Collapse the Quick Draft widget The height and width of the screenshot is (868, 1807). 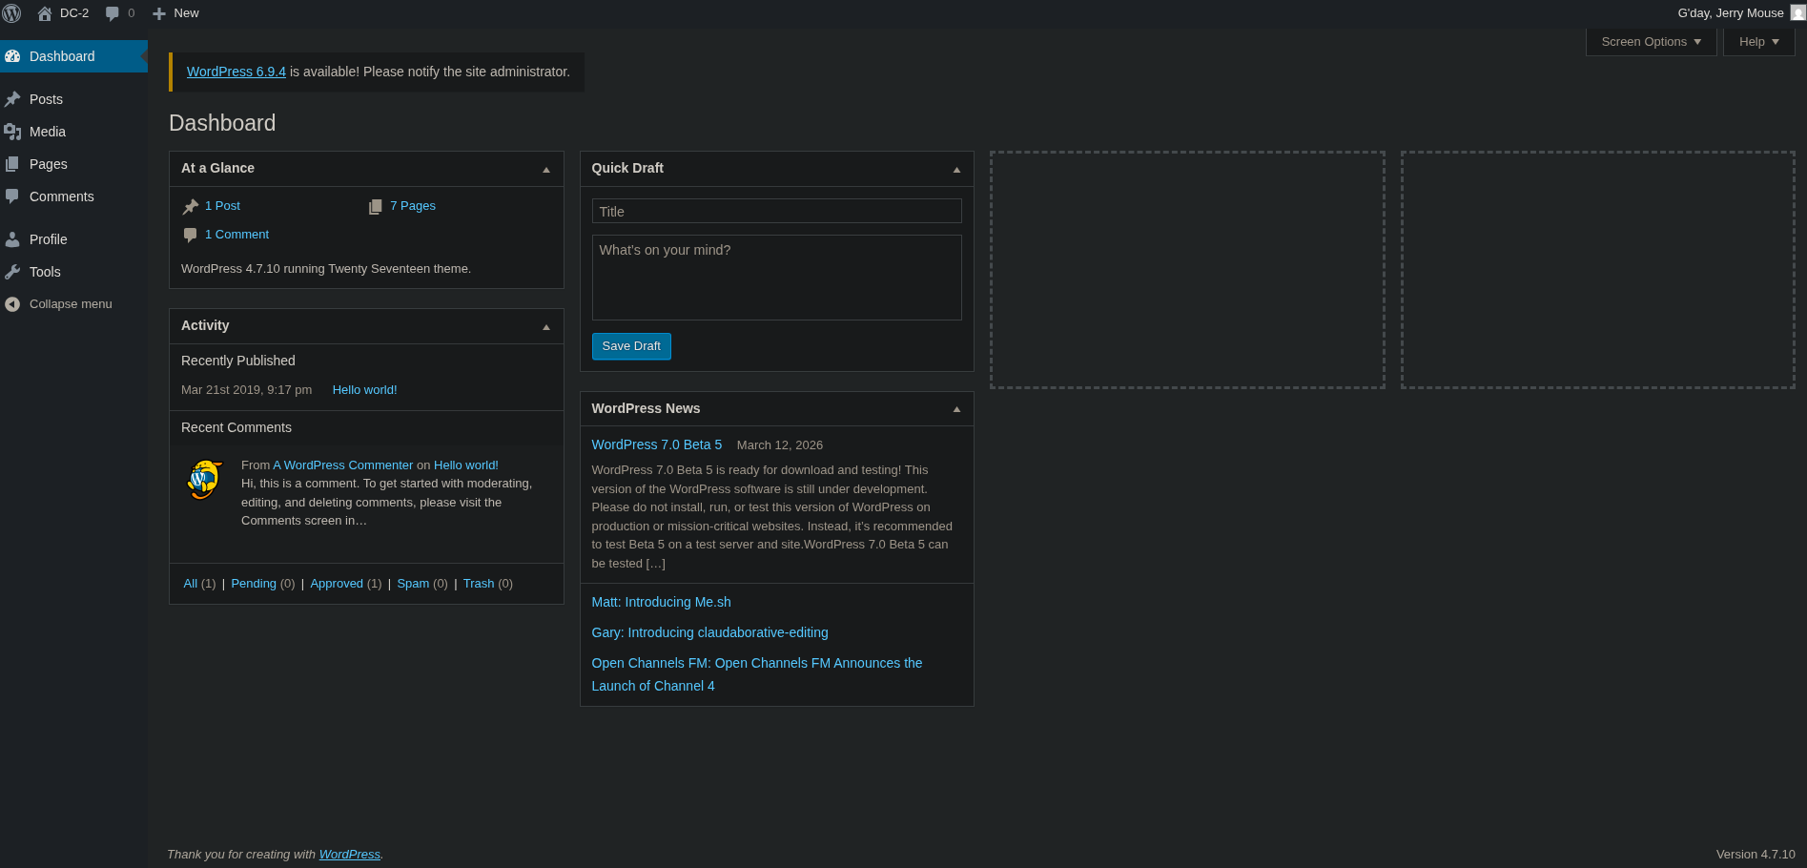tap(956, 169)
